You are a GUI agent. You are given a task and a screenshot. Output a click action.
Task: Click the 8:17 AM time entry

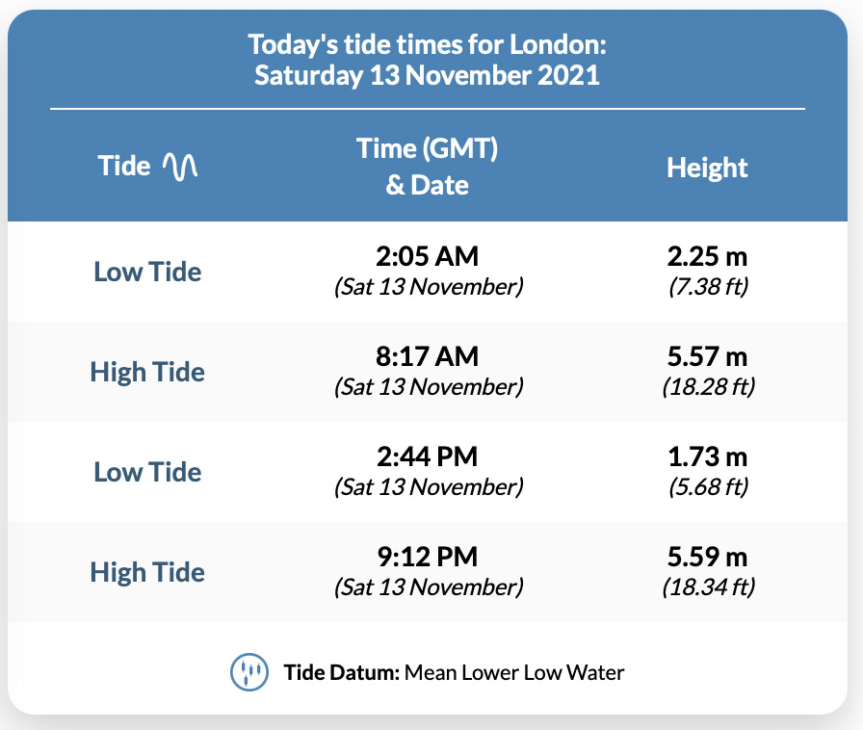[427, 357]
